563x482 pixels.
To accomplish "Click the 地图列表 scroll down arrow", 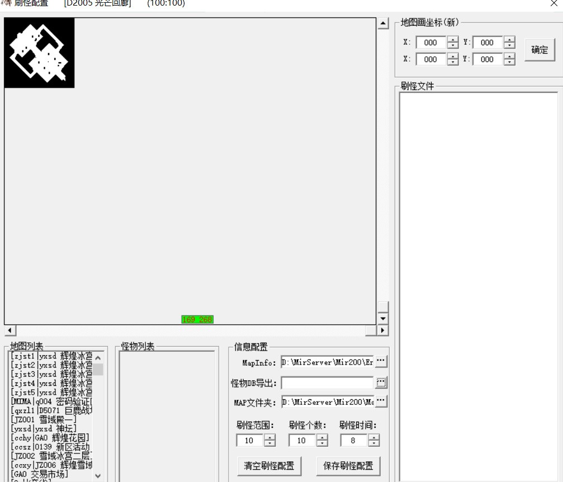I will (98, 476).
